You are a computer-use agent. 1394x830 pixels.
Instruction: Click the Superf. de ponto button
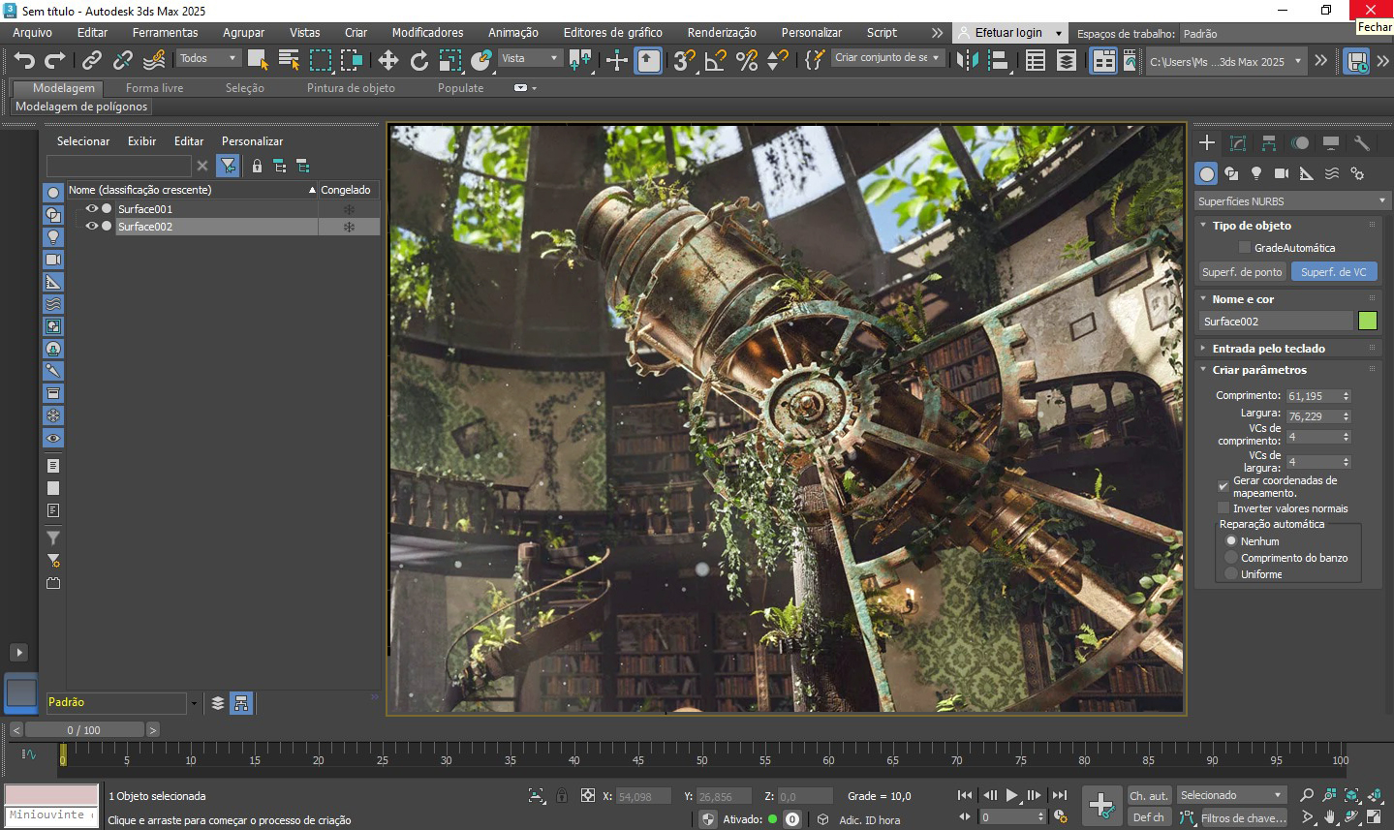1241,272
